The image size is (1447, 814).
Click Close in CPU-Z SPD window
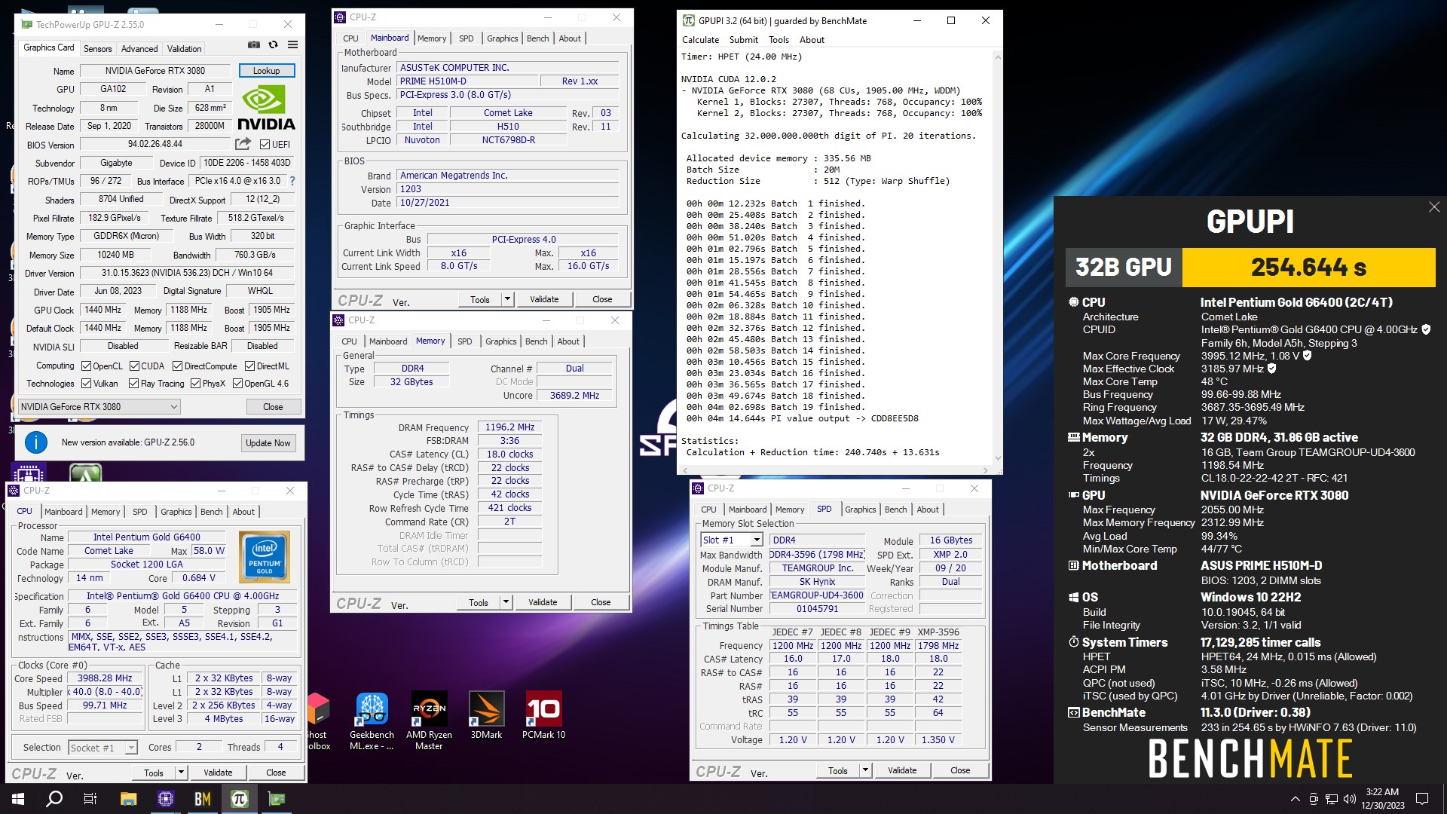tap(960, 770)
